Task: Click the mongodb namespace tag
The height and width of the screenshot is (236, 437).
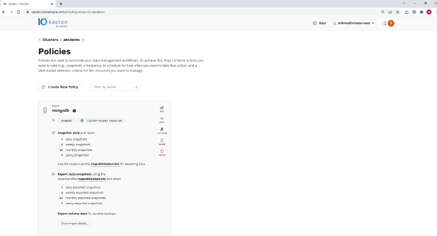Action: (66, 120)
